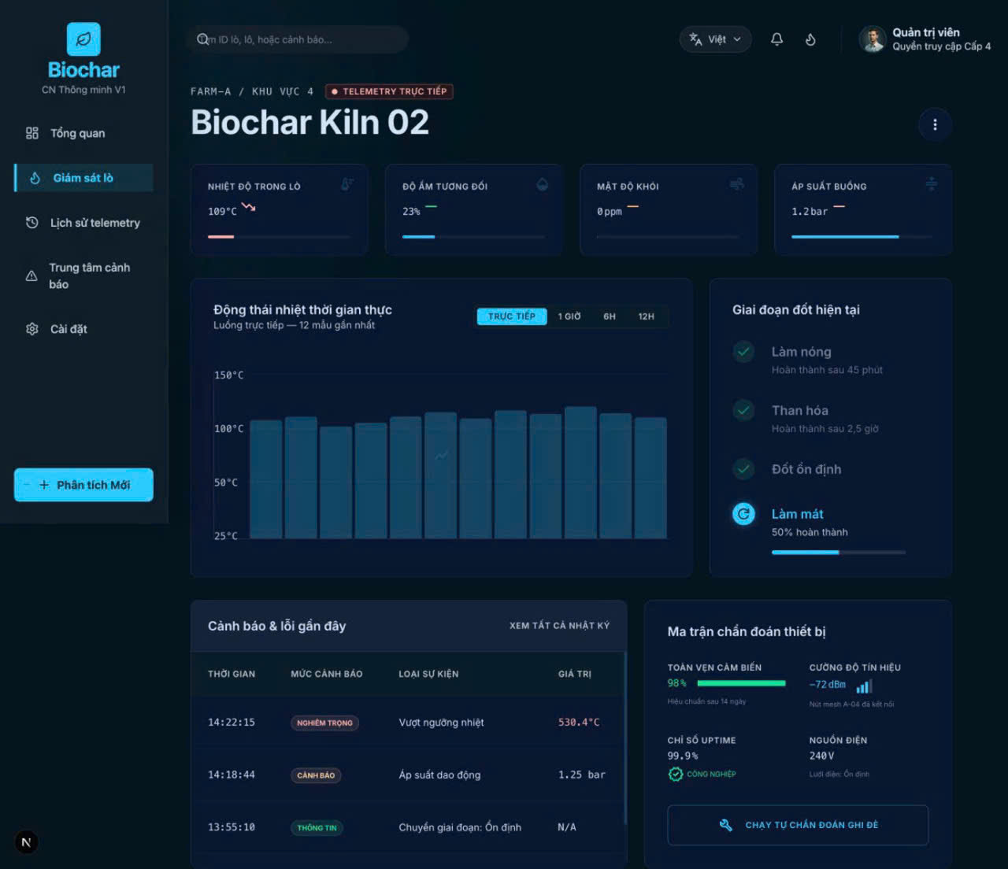The image size is (1008, 869).
Task: Click the Áp suất buồng level bar
Action: [862, 236]
